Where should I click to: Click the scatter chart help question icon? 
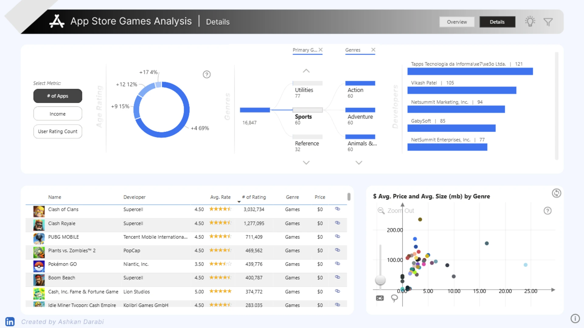(547, 211)
